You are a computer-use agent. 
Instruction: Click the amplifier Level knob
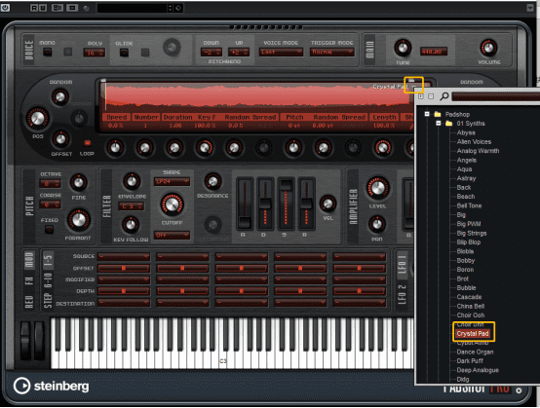coord(378,188)
